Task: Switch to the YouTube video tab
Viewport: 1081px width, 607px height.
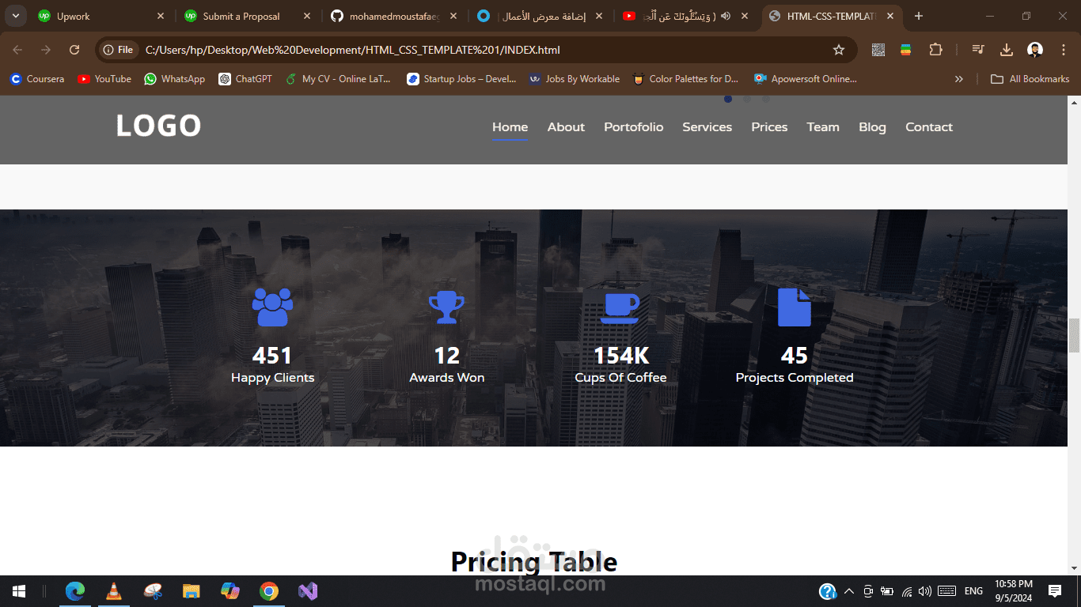Action: [x=685, y=16]
